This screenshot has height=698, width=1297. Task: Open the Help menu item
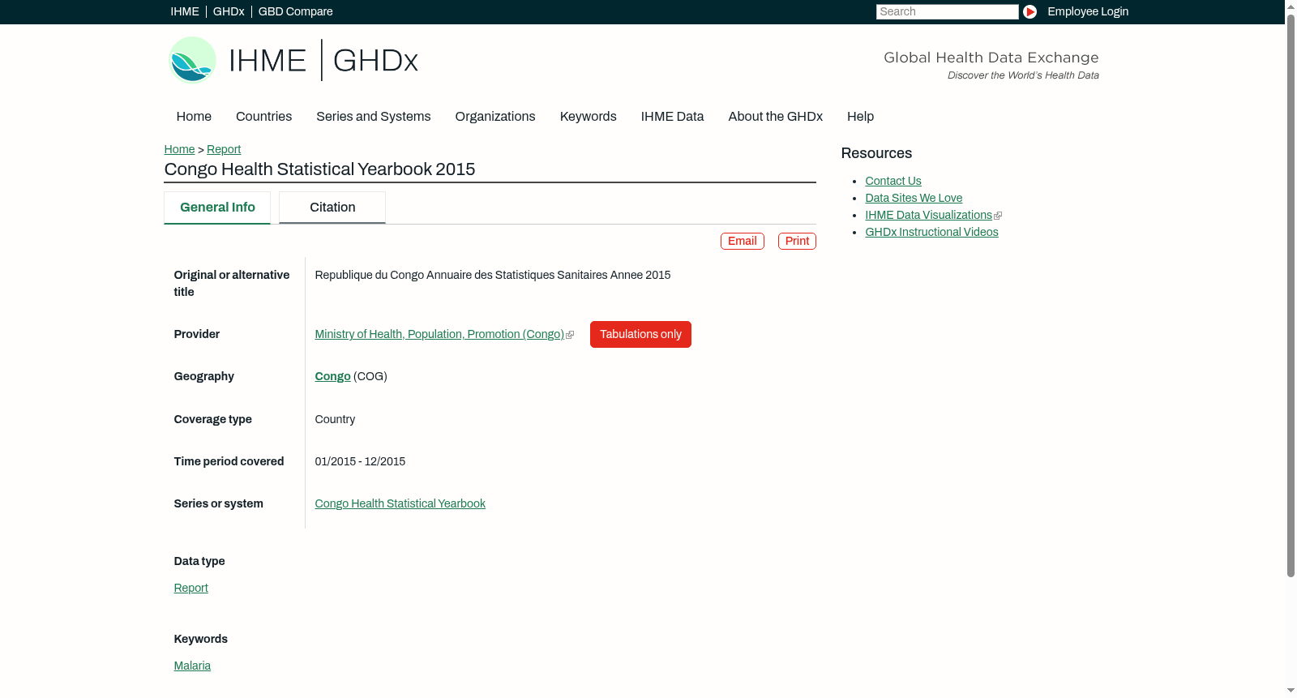[861, 117]
